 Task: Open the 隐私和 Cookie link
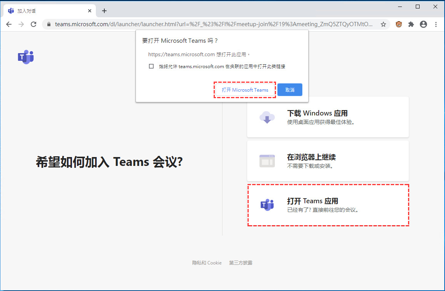(207, 263)
